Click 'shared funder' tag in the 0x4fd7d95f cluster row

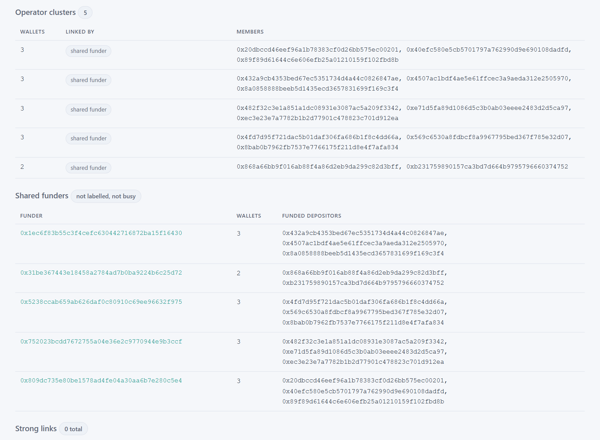point(88,138)
